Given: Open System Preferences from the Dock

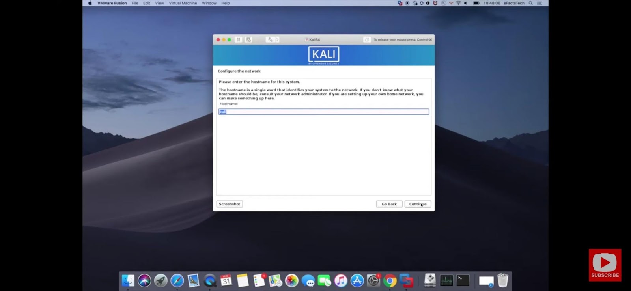Looking at the screenshot, I should (373, 280).
